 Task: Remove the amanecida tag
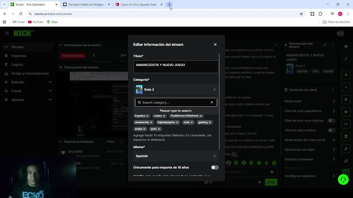pos(151,122)
